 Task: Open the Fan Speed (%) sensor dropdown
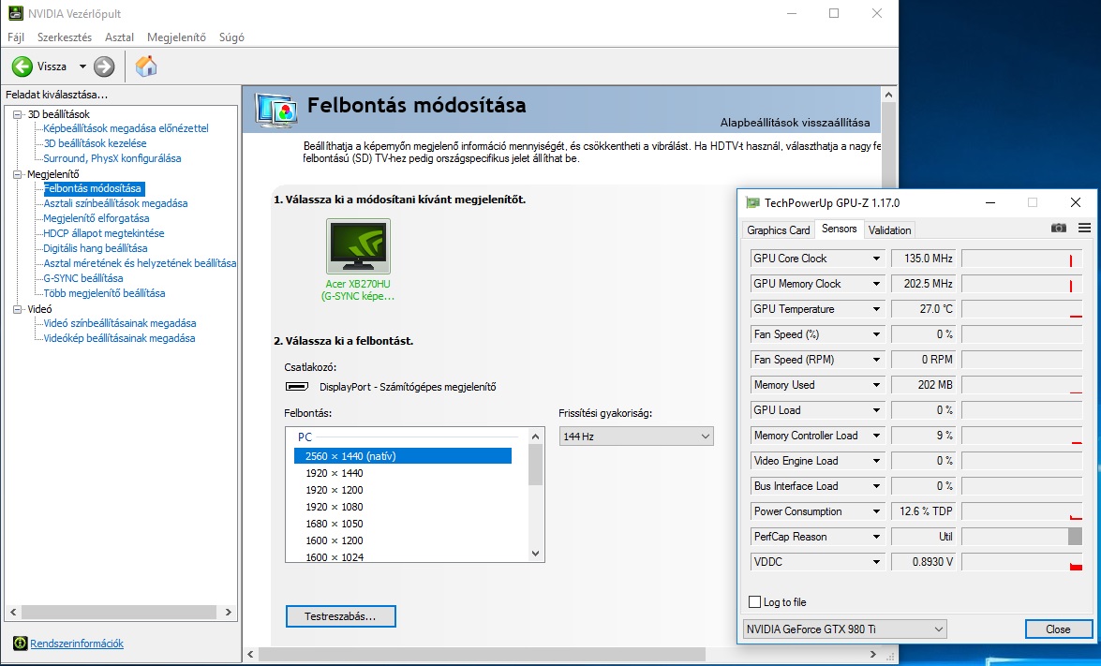tap(876, 334)
